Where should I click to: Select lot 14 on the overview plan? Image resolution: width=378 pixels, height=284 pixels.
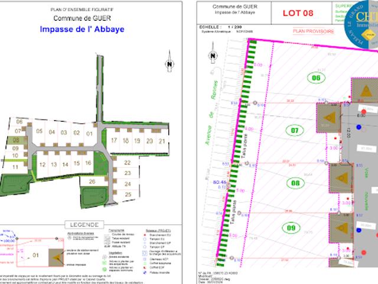pyautogui.click(x=66, y=164)
